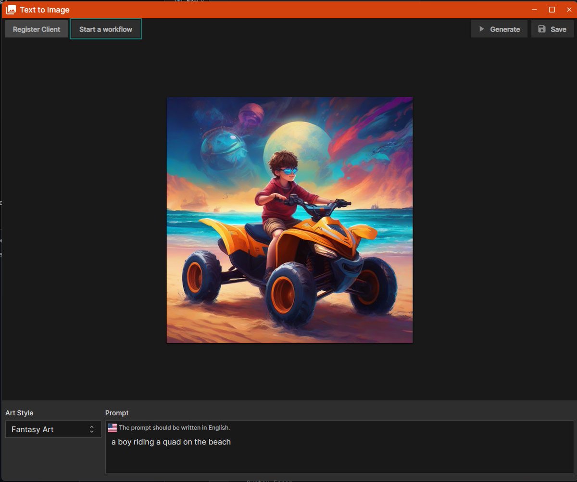The height and width of the screenshot is (482, 577).
Task: Click the play icon on Generate
Action: point(481,29)
